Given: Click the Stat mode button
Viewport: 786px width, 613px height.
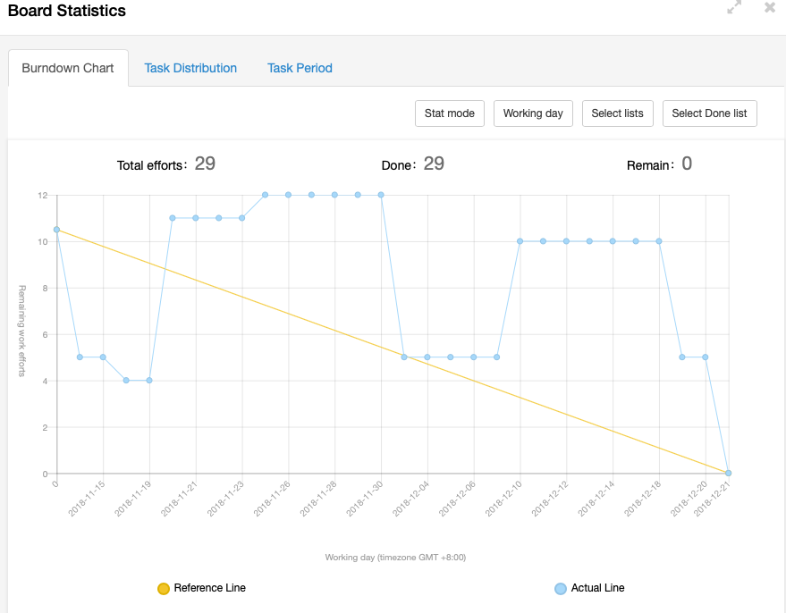Looking at the screenshot, I should 449,113.
